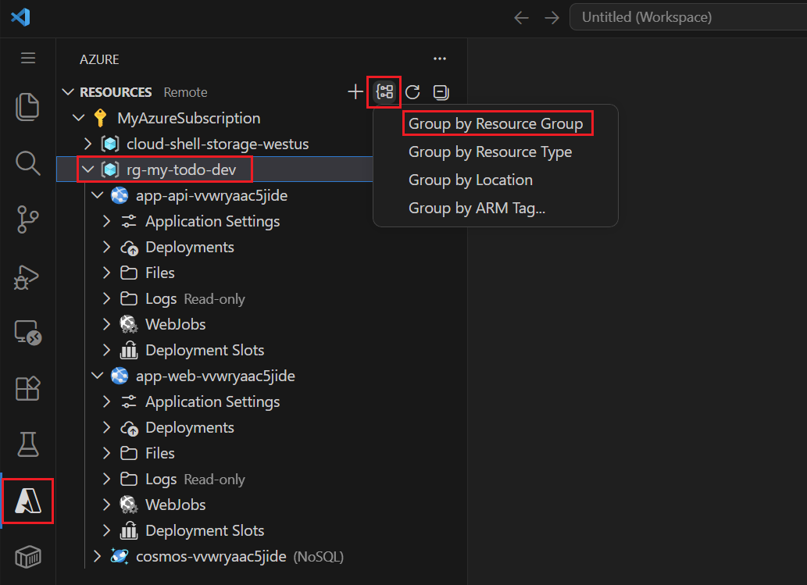Image resolution: width=807 pixels, height=585 pixels.
Task: Open the Testing view
Action: [x=27, y=444]
